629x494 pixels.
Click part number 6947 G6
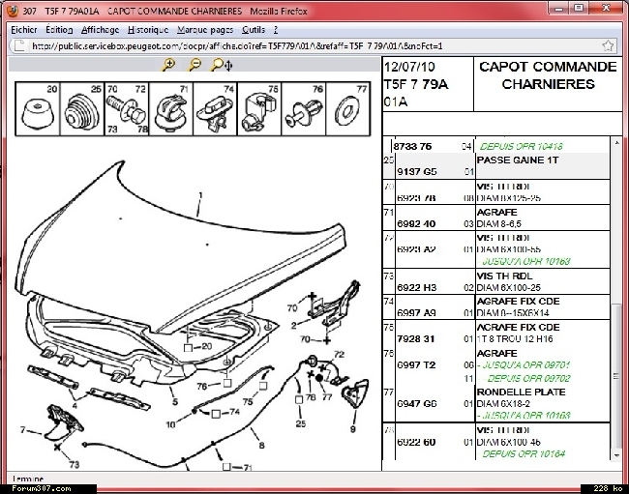click(416, 403)
